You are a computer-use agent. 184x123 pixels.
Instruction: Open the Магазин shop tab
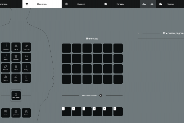point(170,4)
